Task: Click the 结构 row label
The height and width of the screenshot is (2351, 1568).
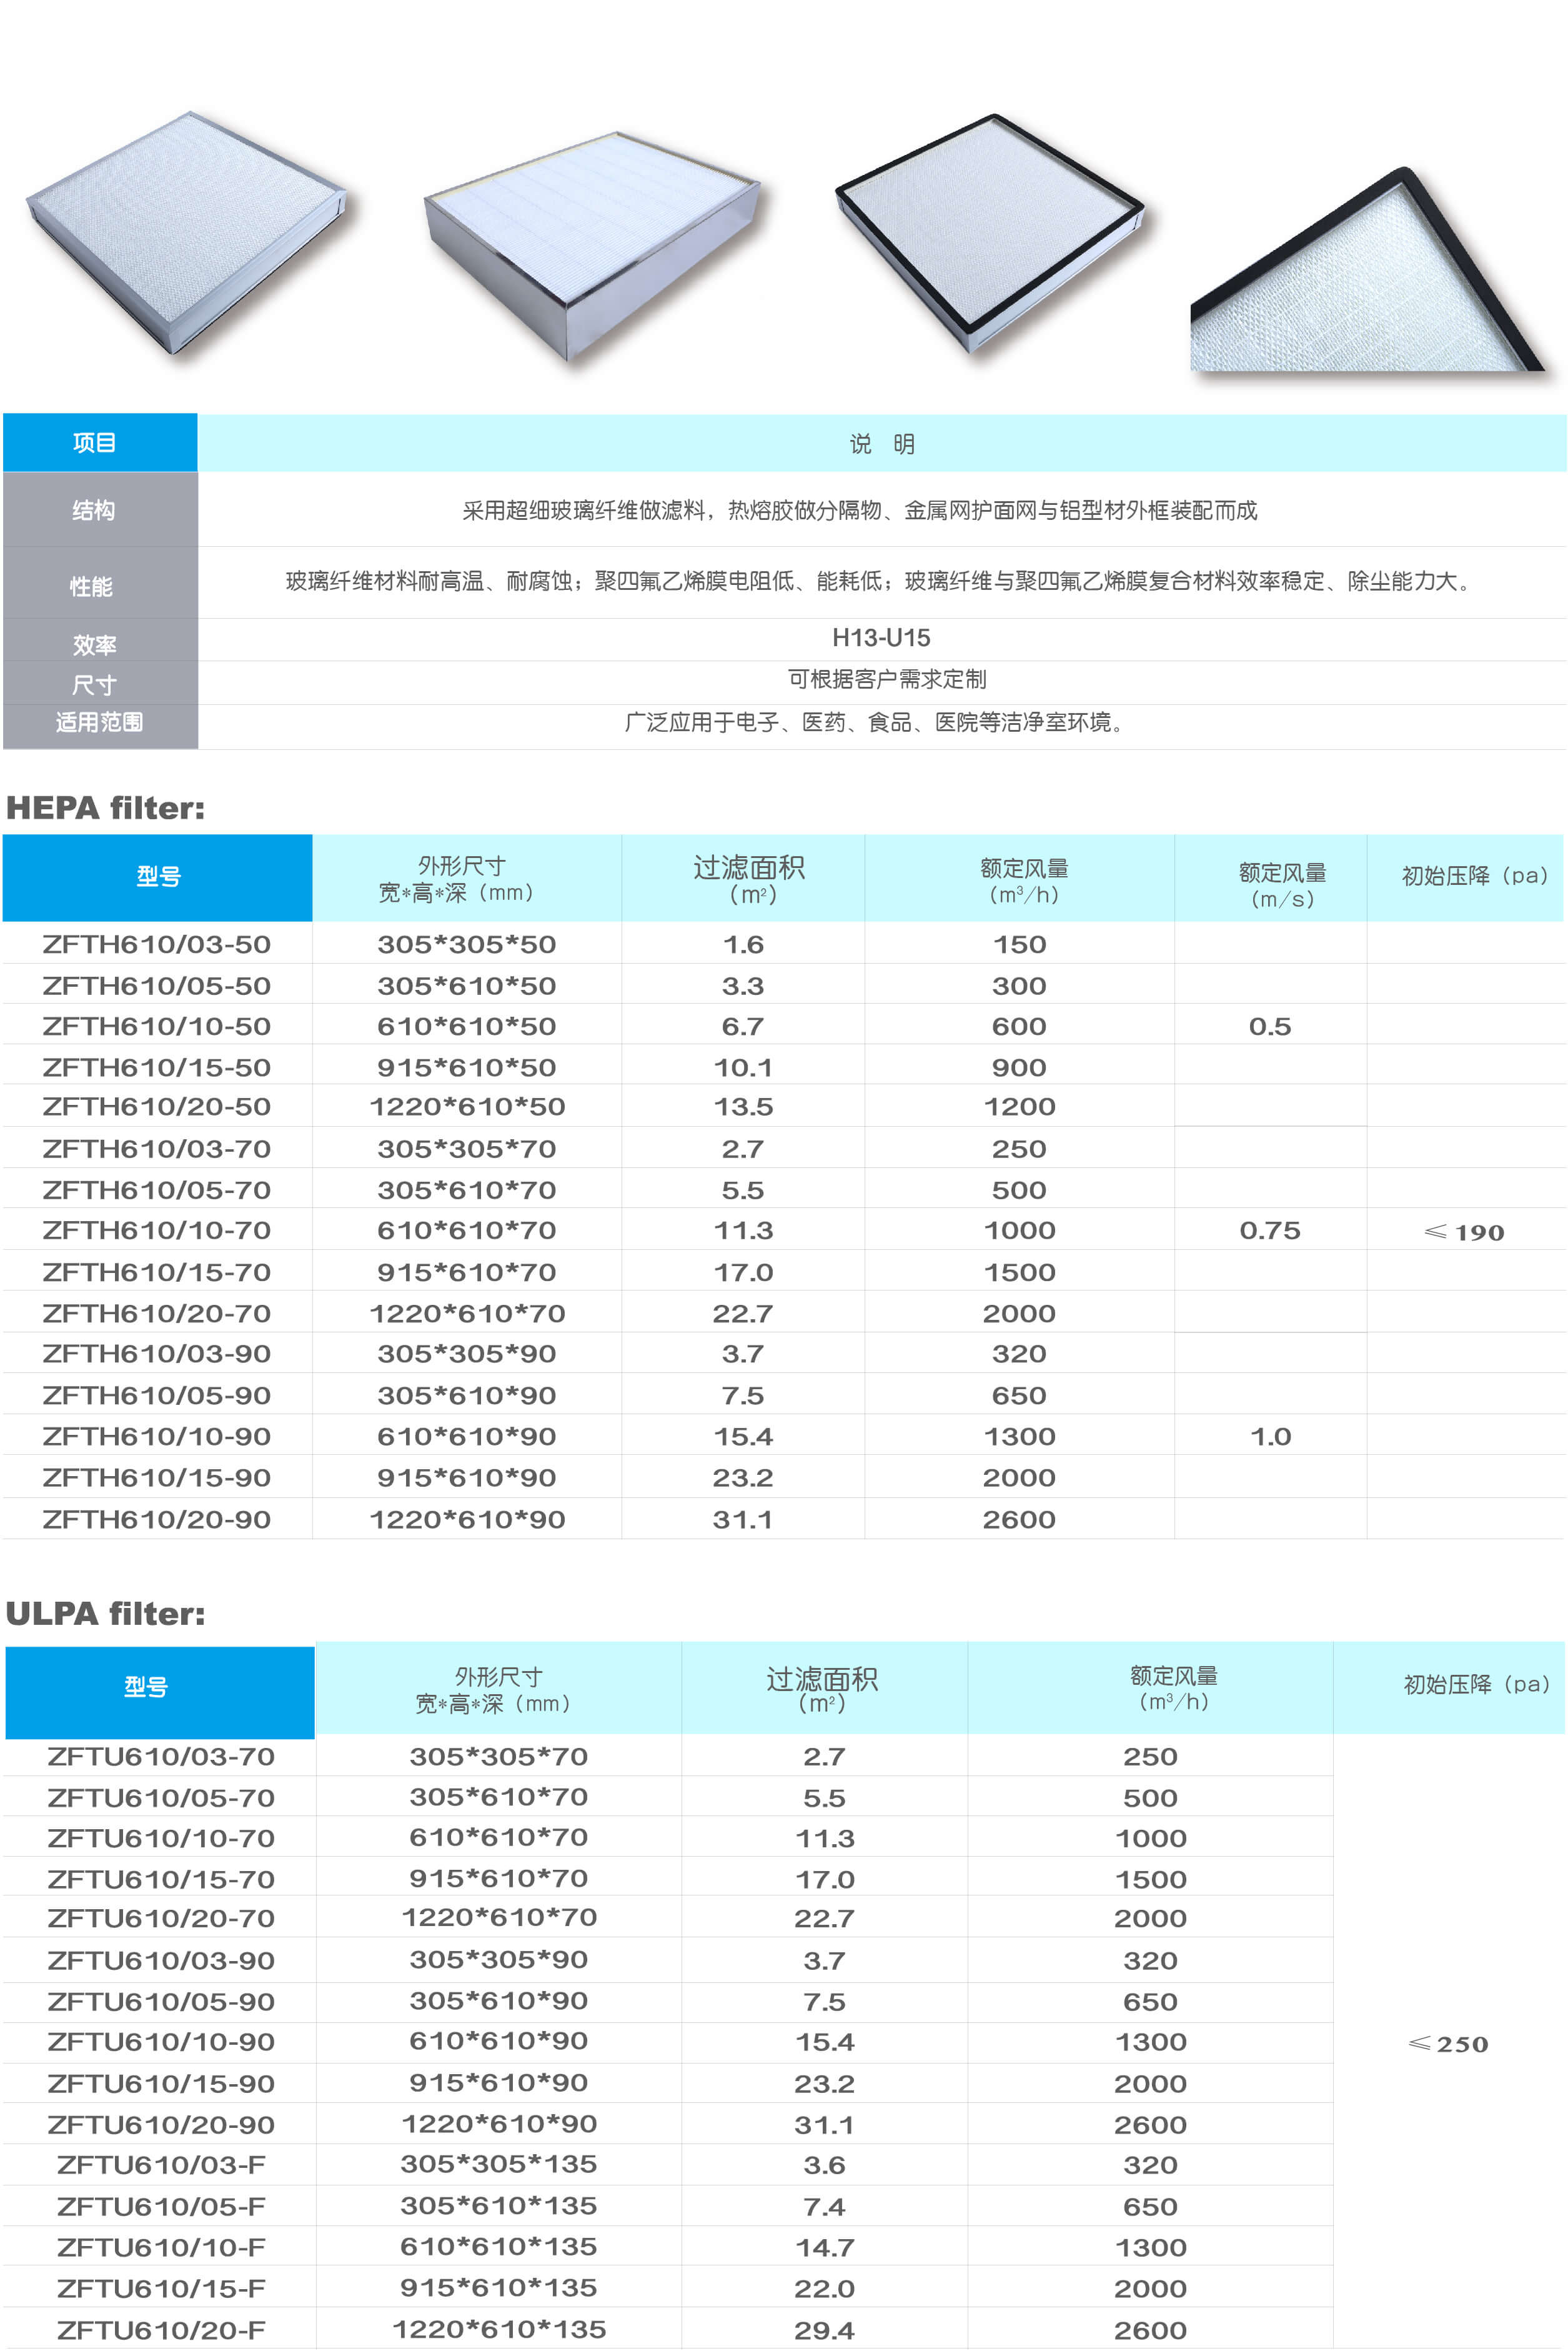Action: [94, 510]
